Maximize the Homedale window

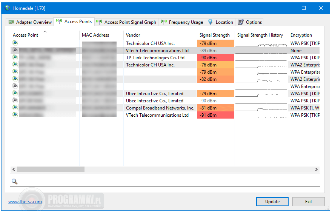[x=304, y=8]
